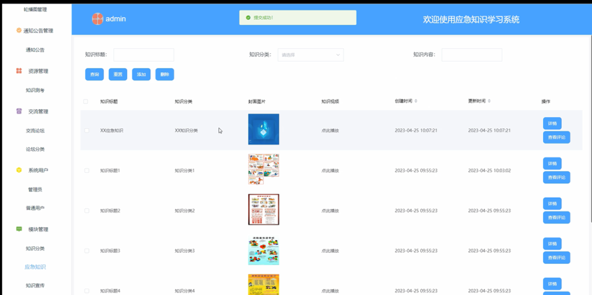This screenshot has height=295, width=592.
Task: Open 查看评论 for 知识标题3 row
Action: (557, 257)
